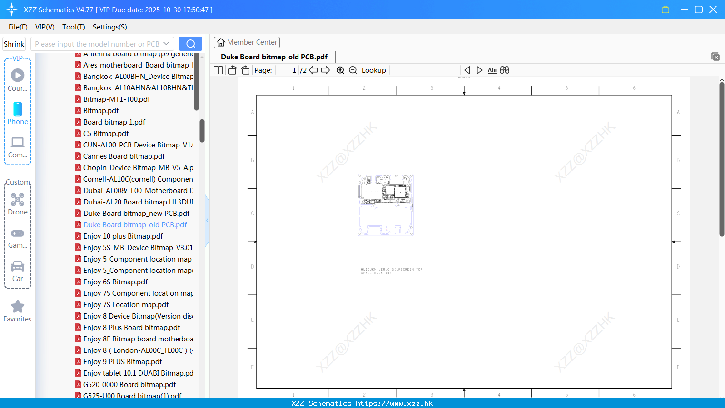Open Ares_motherboard_Board bitmap file
This screenshot has width=725, height=408.
tap(134, 65)
